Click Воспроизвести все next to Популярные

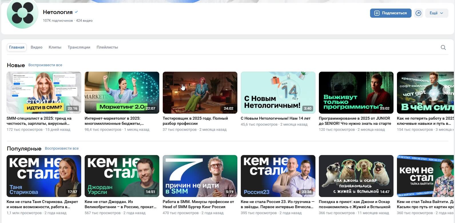point(62,148)
